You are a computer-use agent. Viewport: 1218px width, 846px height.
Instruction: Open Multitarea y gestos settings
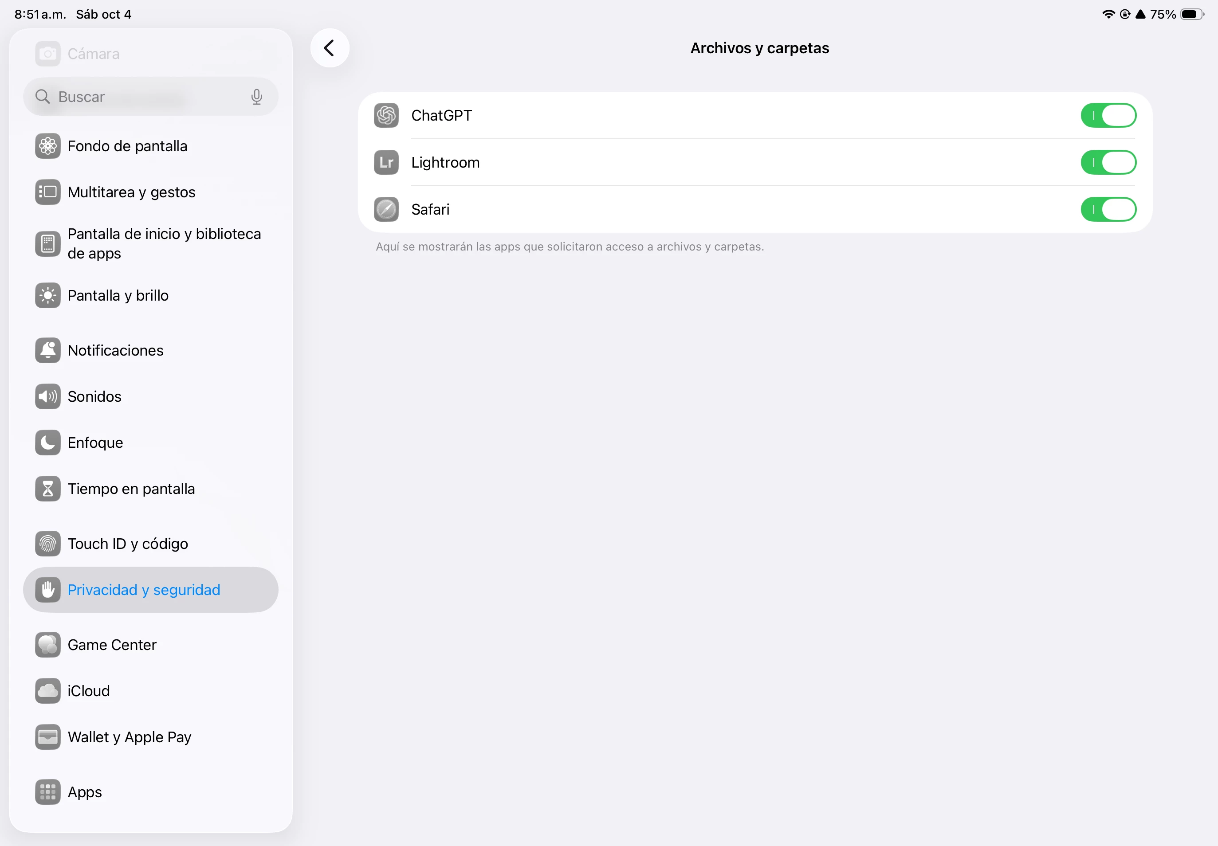(131, 192)
